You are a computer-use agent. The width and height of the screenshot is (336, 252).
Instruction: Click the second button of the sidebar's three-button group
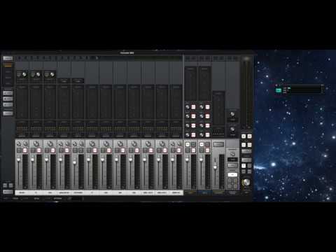tap(8, 99)
